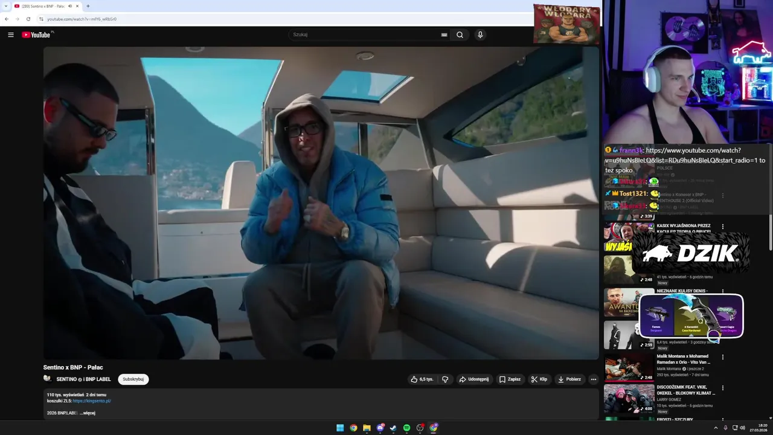Screen dimensions: 773x435
Task: Close the Sentino x BNP tab
Action: [77, 6]
